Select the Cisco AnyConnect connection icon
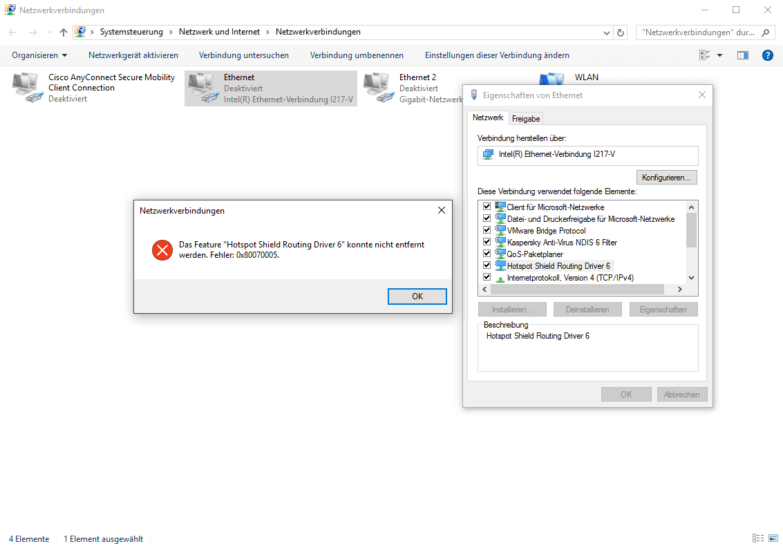The image size is (783, 546). click(27, 88)
